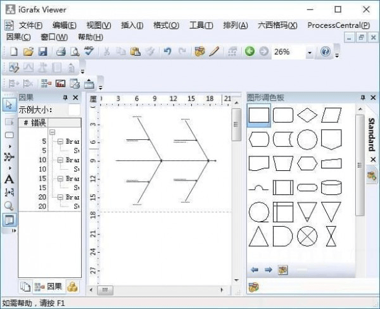Click the blue Help question mark icon
Viewport: 380px width, 309px height.
coord(325,52)
